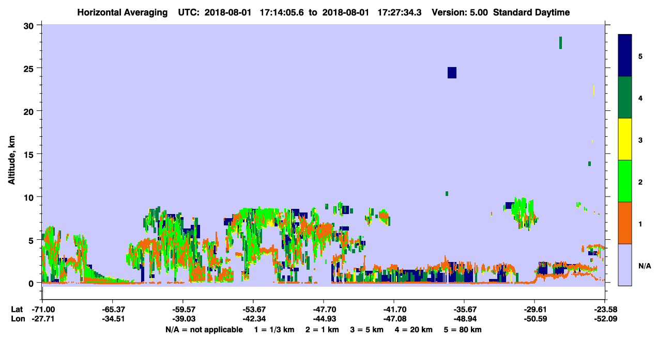Screen dimensions: 672x344
Task: Click longitude value -42.34
Action: click(253, 319)
